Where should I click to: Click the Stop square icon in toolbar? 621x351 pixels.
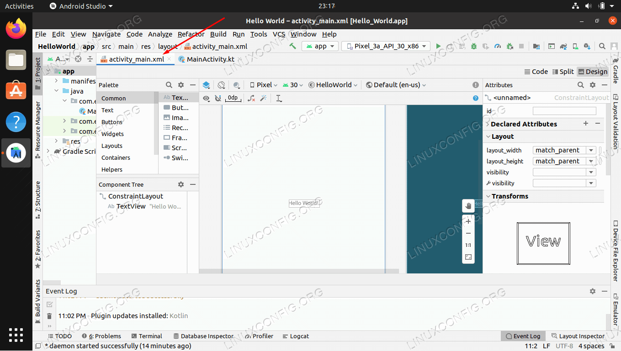521,46
